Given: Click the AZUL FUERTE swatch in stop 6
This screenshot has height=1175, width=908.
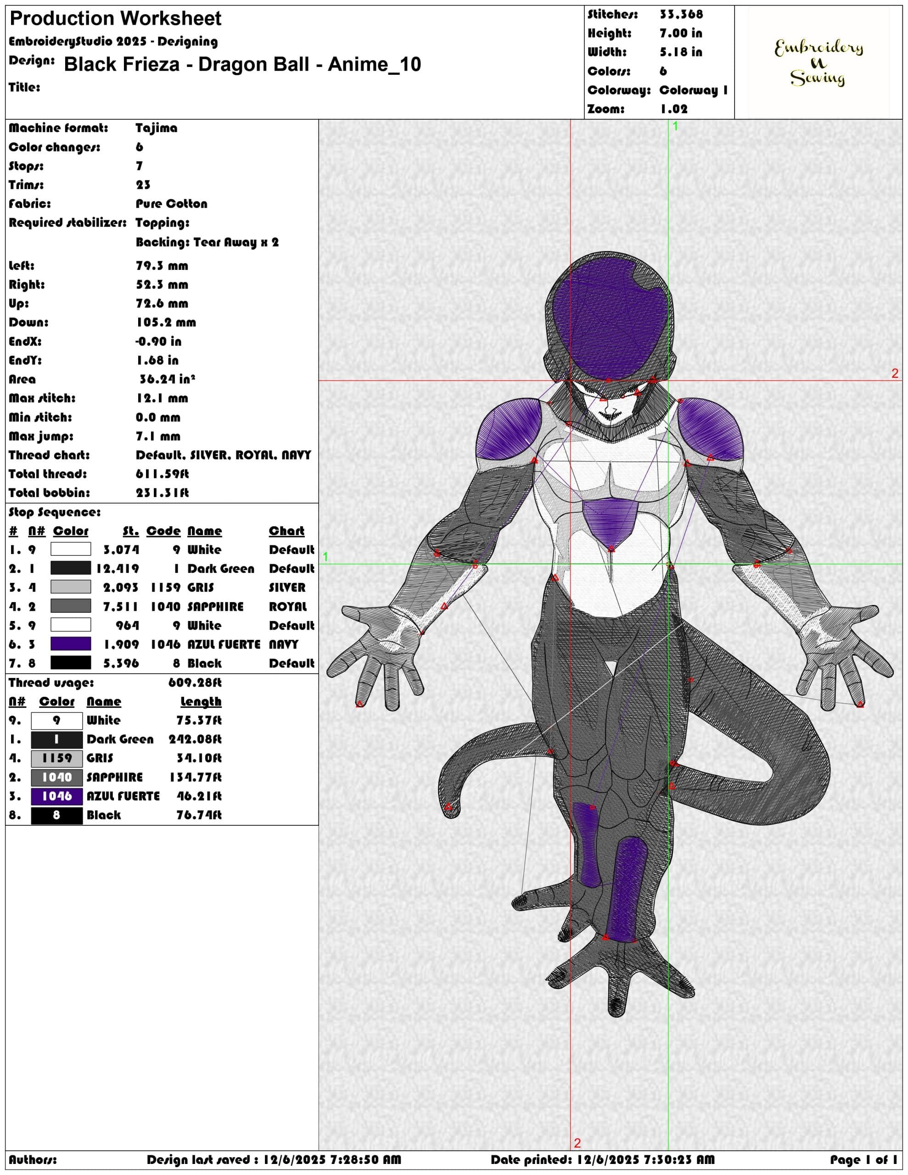Looking at the screenshot, I should click(71, 644).
